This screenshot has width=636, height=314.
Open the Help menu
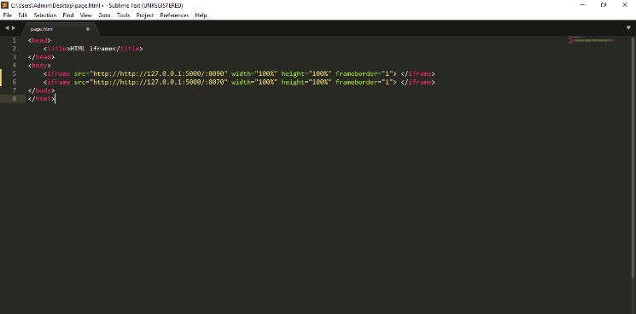pyautogui.click(x=201, y=15)
